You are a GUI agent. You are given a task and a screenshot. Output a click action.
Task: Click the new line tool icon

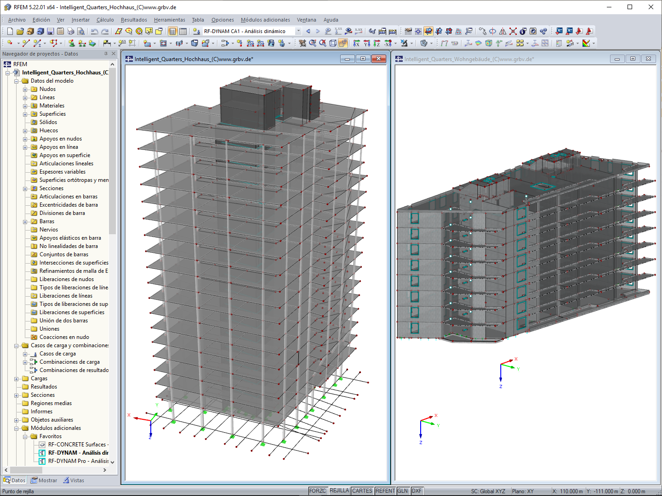[26, 43]
